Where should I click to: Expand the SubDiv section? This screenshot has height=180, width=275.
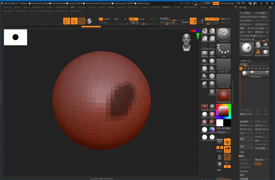click(220, 177)
